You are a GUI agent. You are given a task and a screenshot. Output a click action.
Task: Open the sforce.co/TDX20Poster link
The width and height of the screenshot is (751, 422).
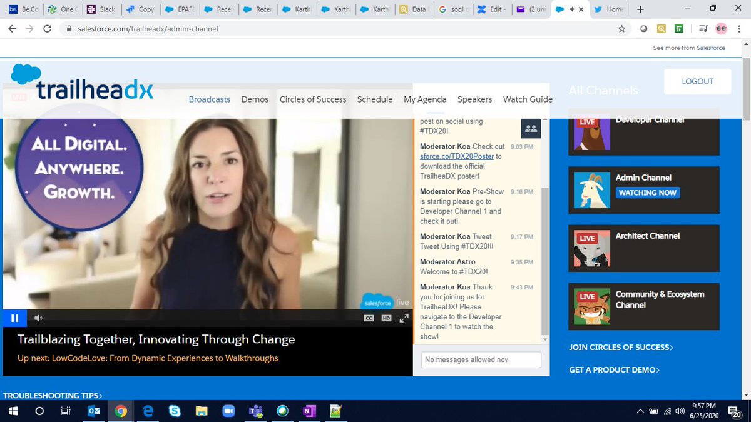click(x=457, y=156)
